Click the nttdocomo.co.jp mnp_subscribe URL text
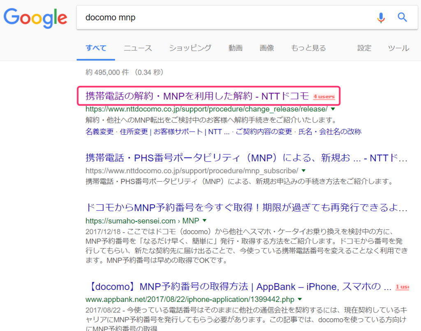 (192, 171)
